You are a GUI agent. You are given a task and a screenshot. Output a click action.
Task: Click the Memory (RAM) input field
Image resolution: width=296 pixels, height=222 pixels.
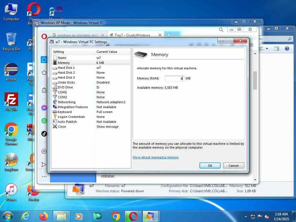tap(174, 78)
